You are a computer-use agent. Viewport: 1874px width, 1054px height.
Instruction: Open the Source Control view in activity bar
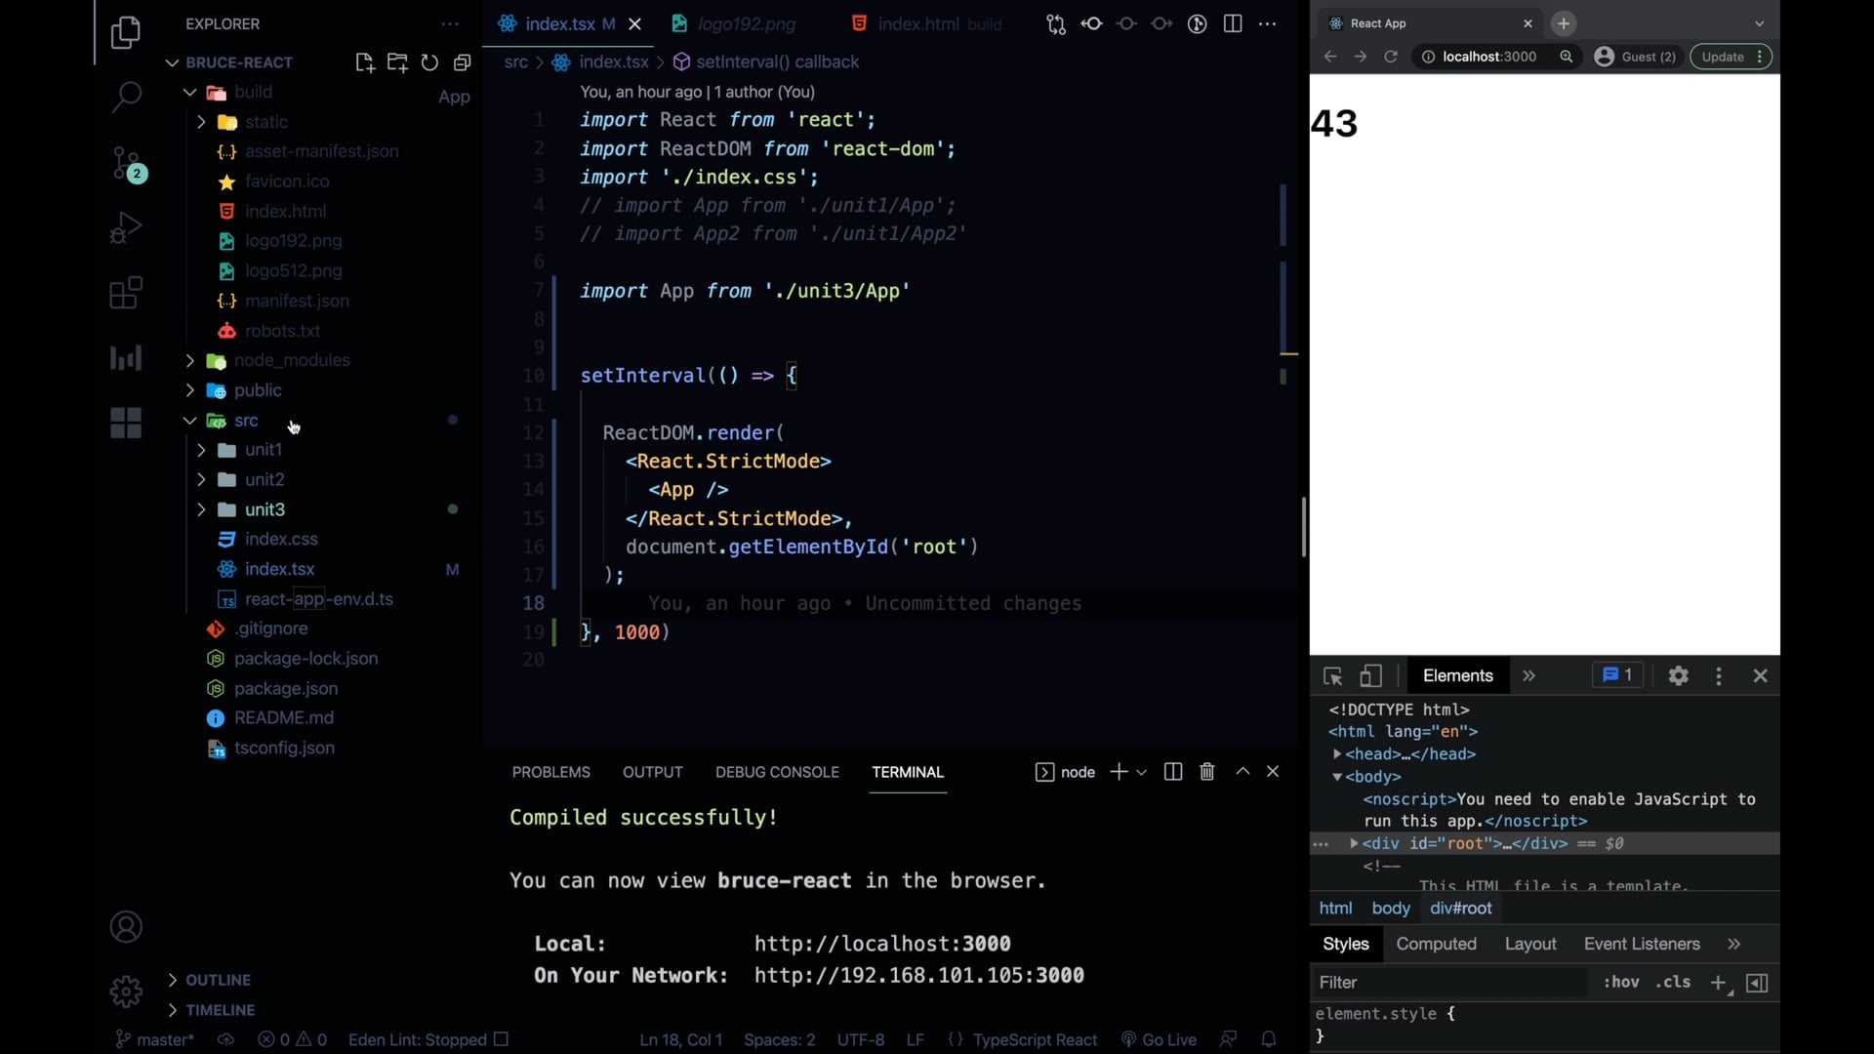pos(127,164)
